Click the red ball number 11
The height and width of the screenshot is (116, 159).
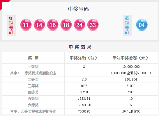26,25
